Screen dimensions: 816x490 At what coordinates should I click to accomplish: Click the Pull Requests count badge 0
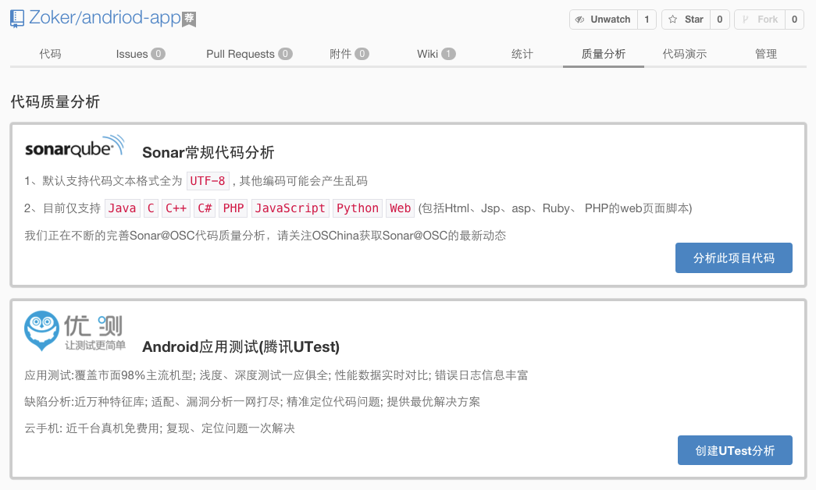[285, 54]
